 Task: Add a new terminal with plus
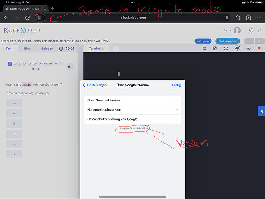(x=116, y=49)
